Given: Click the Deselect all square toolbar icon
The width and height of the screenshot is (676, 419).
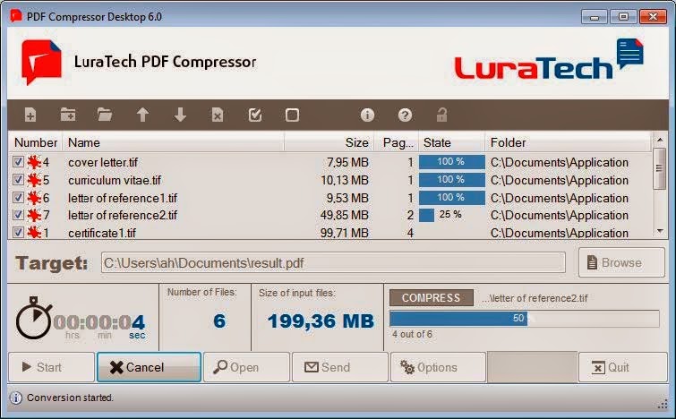Looking at the screenshot, I should tap(292, 115).
